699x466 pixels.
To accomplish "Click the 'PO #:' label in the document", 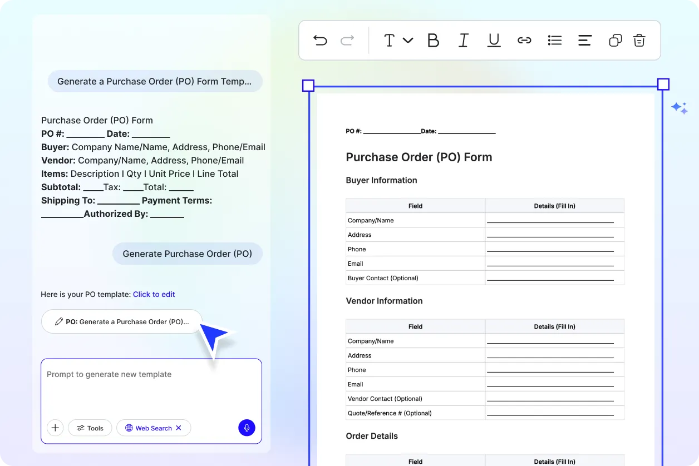I will tap(354, 131).
